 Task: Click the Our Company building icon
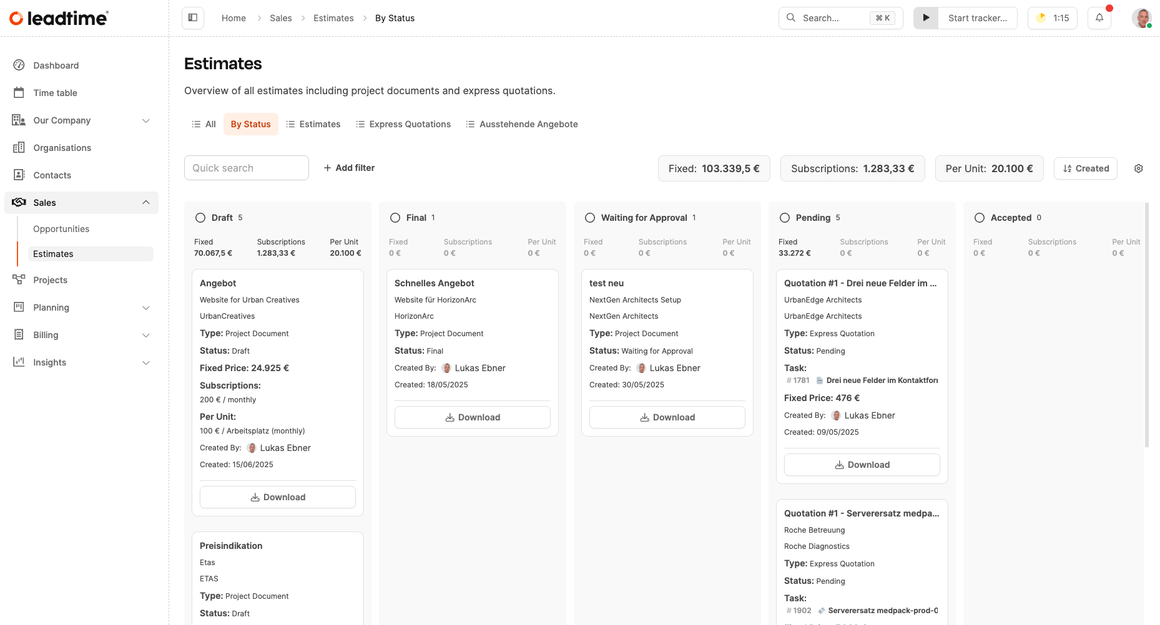pos(19,120)
